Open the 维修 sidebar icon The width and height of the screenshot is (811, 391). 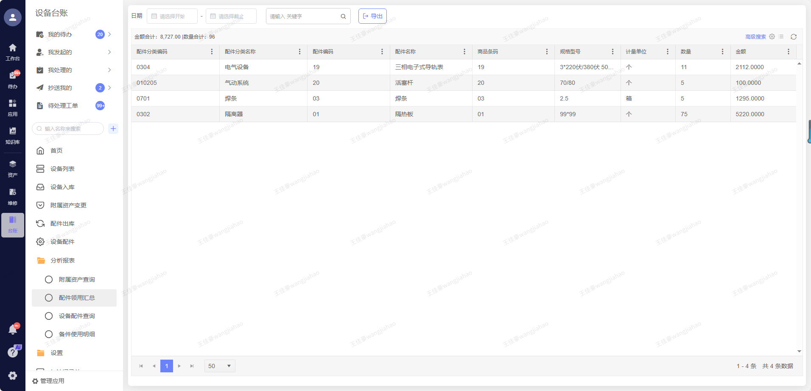pyautogui.click(x=13, y=196)
